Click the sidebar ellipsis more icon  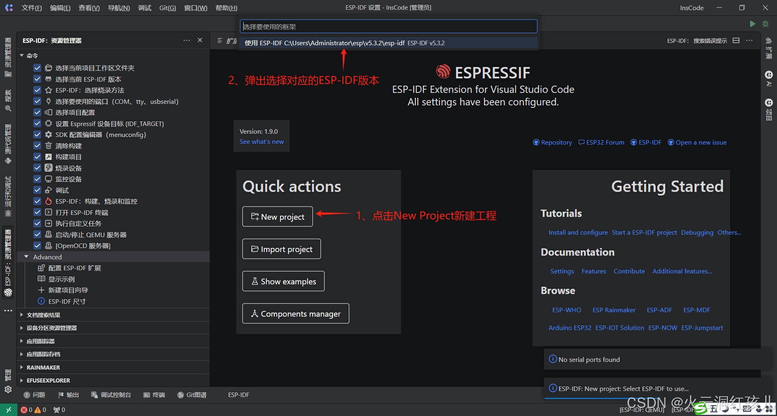(x=8, y=311)
